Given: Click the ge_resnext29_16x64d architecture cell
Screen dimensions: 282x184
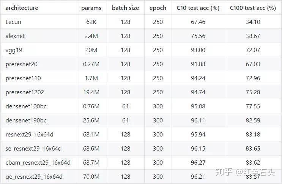Looking at the screenshot, I should click(x=34, y=176).
